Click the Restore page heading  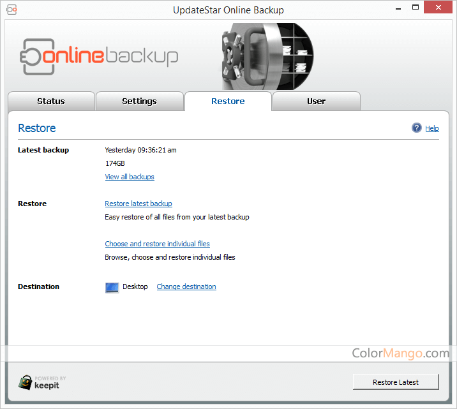[37, 128]
